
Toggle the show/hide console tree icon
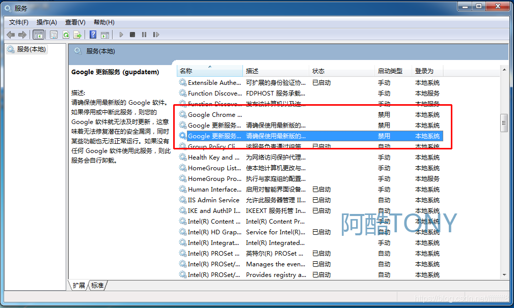[x=38, y=35]
